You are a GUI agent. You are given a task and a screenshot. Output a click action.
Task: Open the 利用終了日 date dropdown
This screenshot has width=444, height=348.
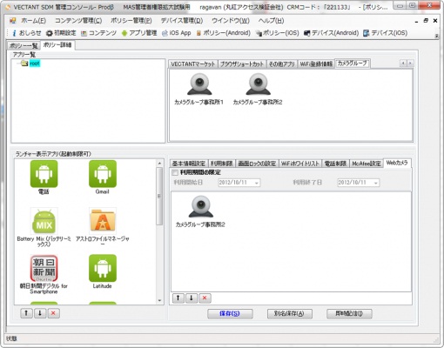click(x=376, y=183)
